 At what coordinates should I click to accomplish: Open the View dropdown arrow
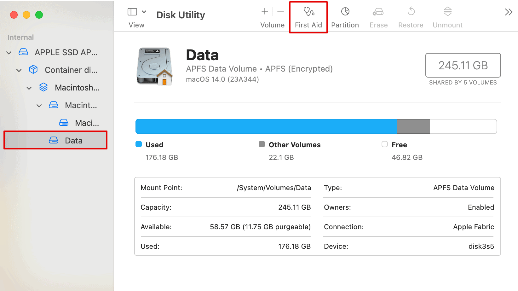click(144, 12)
